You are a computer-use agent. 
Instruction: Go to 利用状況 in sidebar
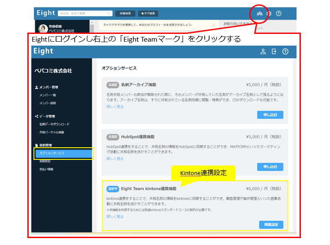click(45, 161)
